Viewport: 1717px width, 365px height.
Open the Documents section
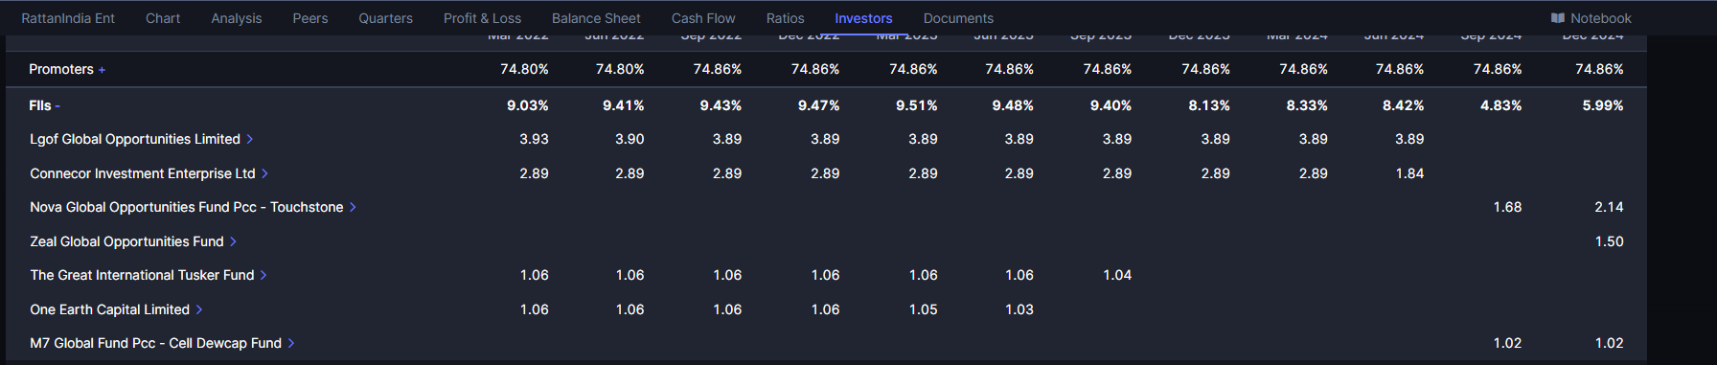click(x=958, y=18)
